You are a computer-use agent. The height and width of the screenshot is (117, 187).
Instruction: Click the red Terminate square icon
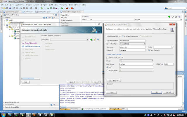coord(72,8)
